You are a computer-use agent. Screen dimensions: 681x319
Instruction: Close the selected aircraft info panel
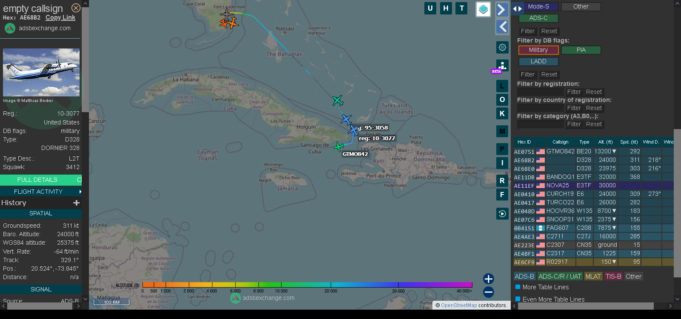(76, 8)
